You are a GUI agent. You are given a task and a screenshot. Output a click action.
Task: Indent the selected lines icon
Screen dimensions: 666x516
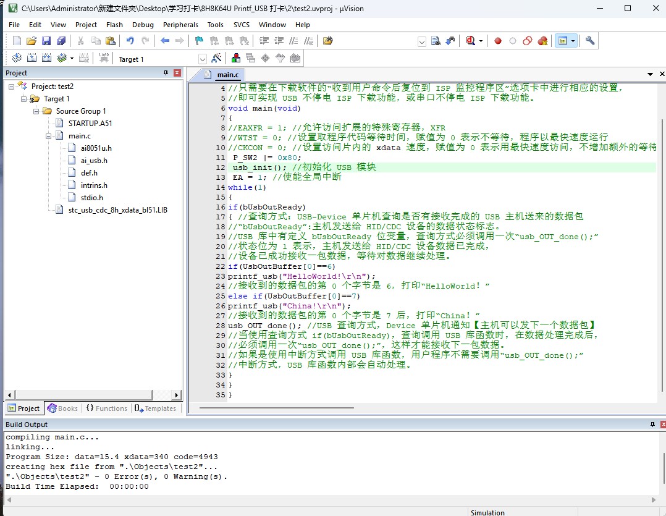tap(264, 41)
